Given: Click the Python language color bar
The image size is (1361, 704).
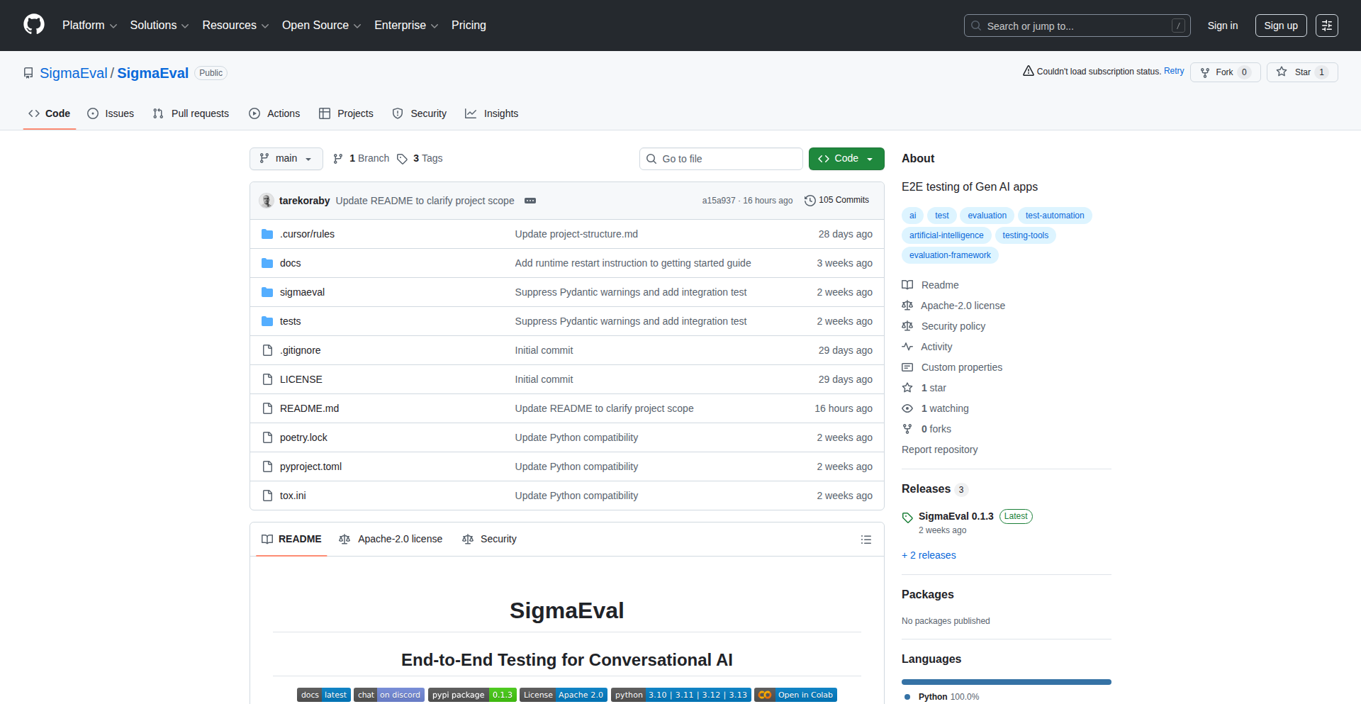Looking at the screenshot, I should pyautogui.click(x=1006, y=681).
